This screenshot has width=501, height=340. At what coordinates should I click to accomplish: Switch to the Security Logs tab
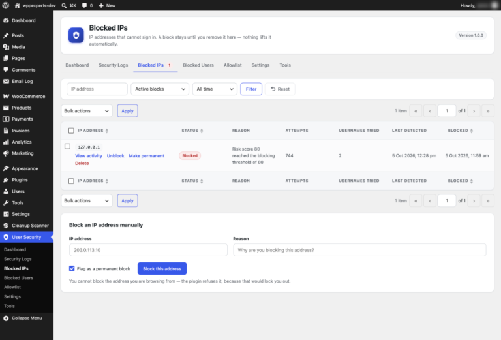point(113,65)
